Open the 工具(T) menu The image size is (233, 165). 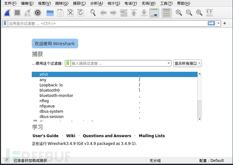[166, 3]
